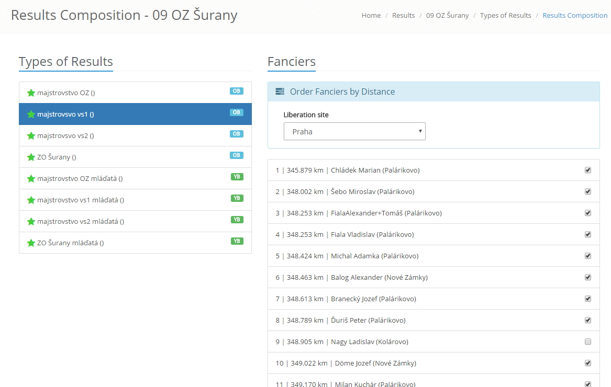Screen dimensions: 611x387
Task: Open the Liberation site dropdown showing Praha
Action: click(354, 132)
